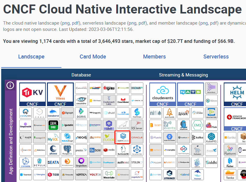This screenshot has width=246, height=182.
Task: Open the Vitess CNCF project card
Action: [60, 94]
